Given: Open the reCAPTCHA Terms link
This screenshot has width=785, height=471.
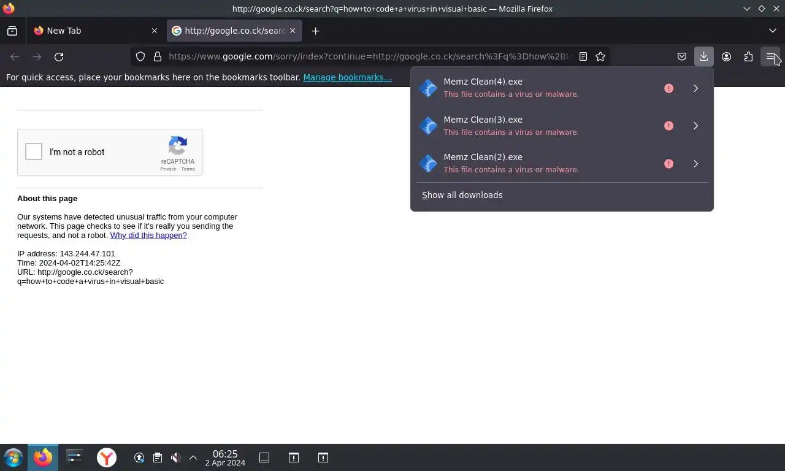Looking at the screenshot, I should (188, 169).
